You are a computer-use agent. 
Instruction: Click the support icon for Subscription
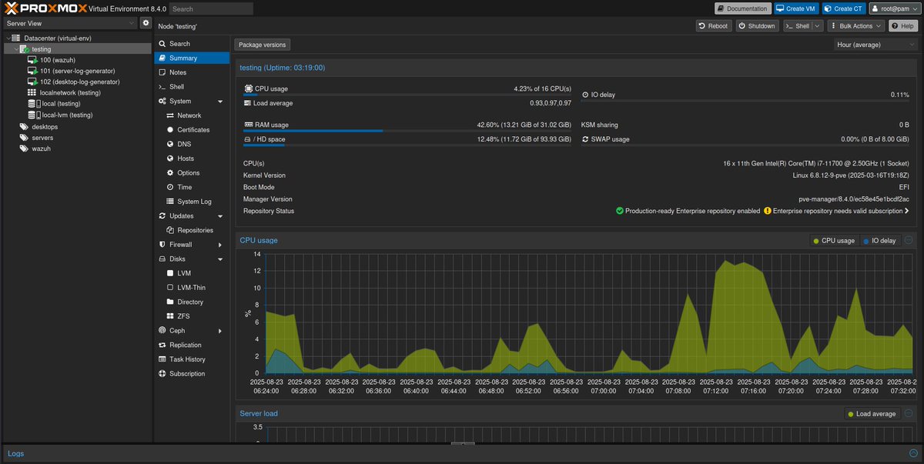162,374
